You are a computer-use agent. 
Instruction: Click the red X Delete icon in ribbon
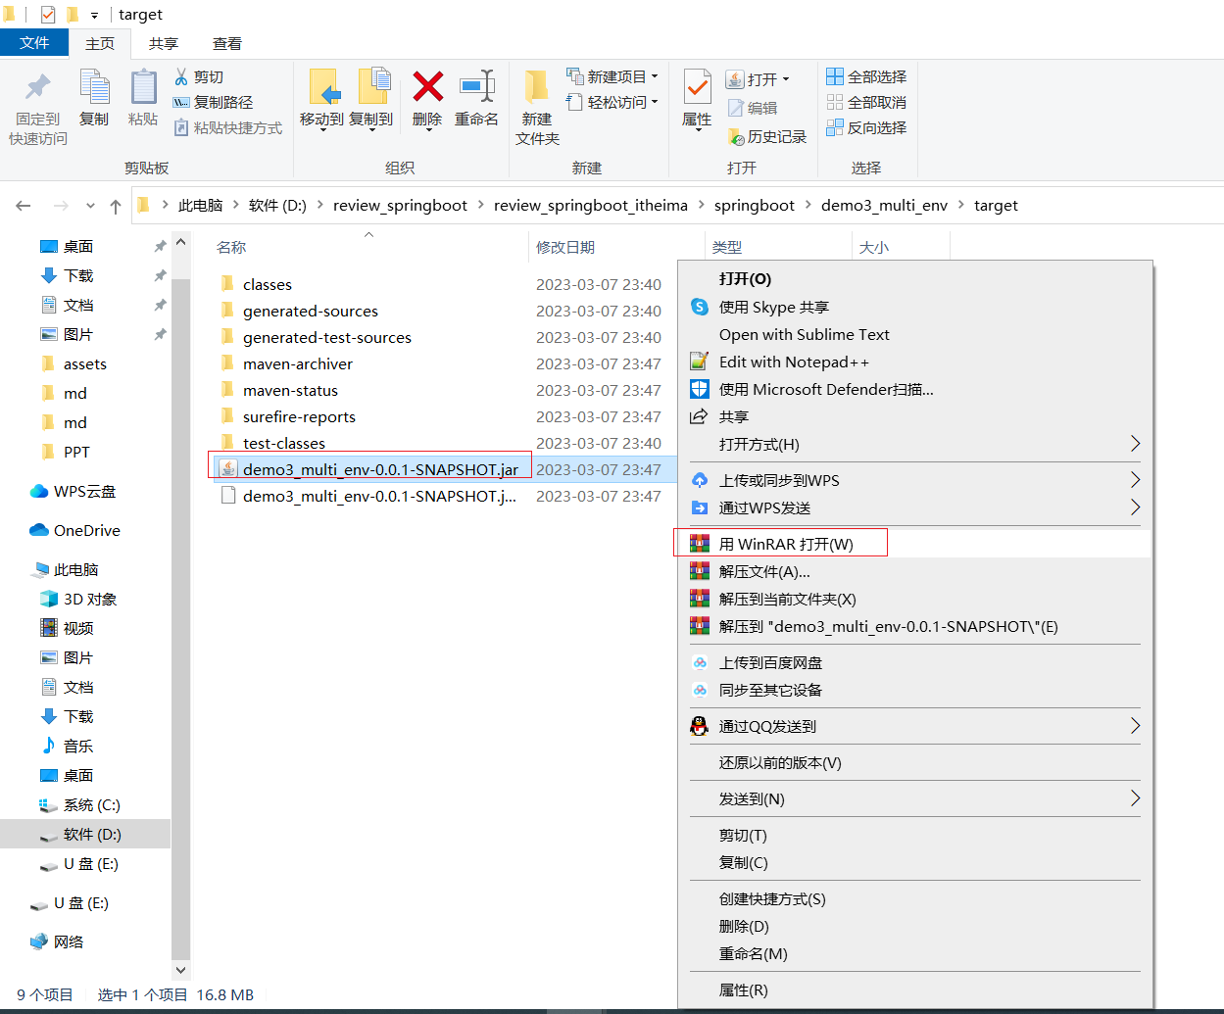pos(427,88)
